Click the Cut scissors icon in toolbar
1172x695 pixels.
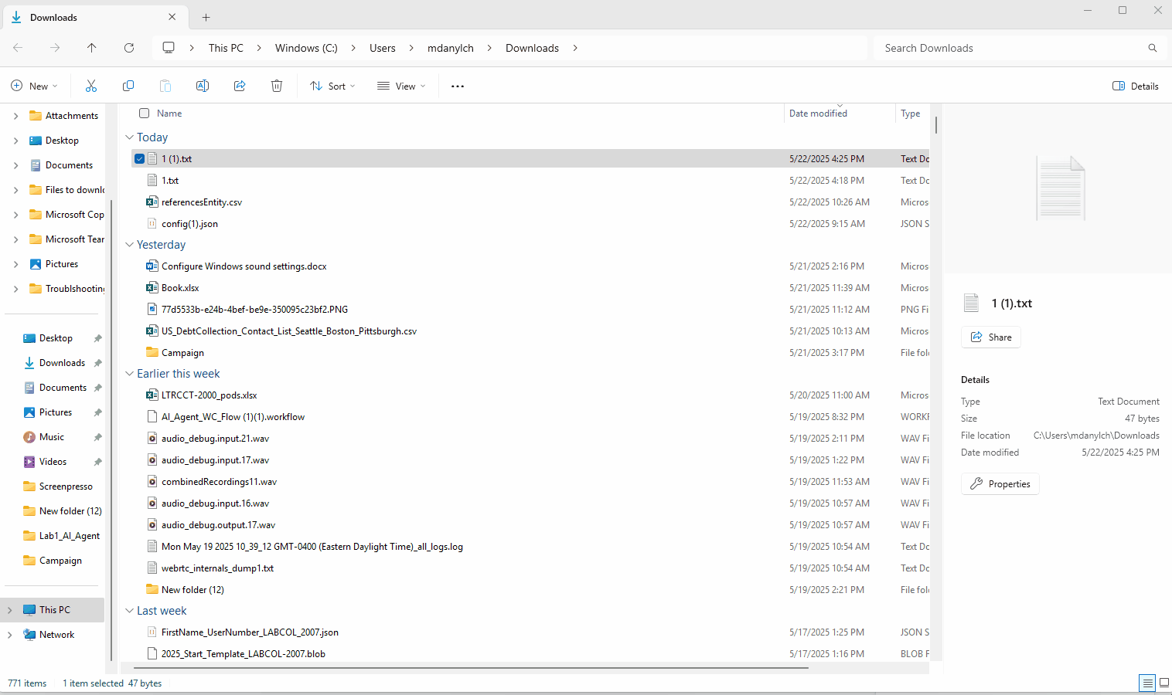point(91,86)
